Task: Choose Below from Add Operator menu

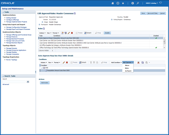Action: point(127,68)
